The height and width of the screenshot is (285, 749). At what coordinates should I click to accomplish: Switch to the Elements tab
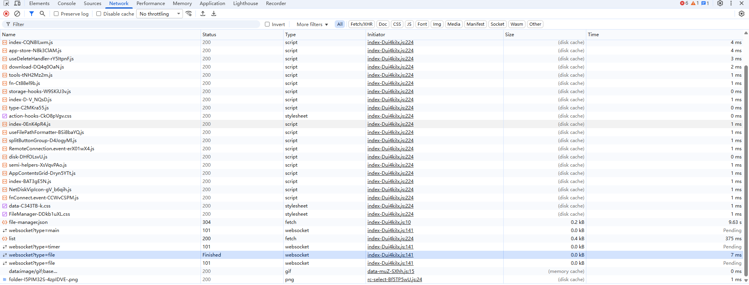pos(39,4)
